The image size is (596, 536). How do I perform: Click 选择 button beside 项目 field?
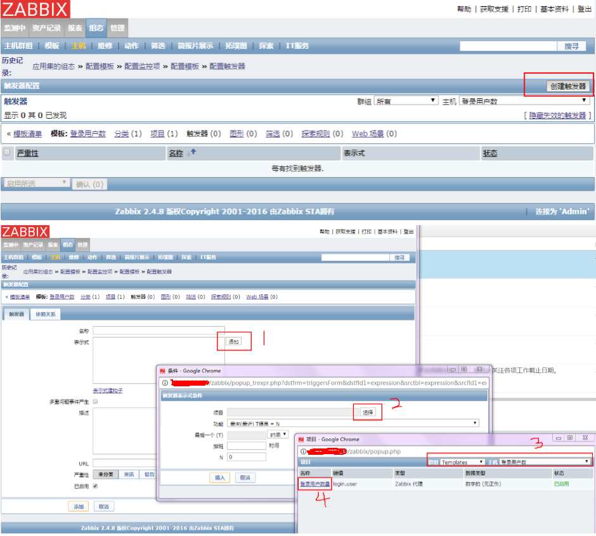pyautogui.click(x=368, y=412)
